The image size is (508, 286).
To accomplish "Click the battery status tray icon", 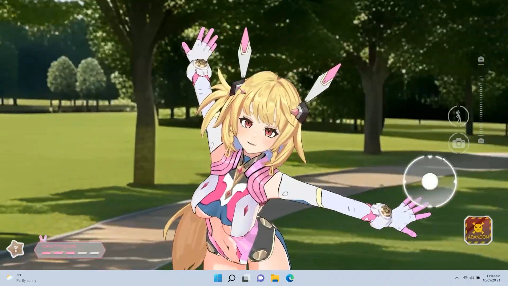I will [x=478, y=278].
